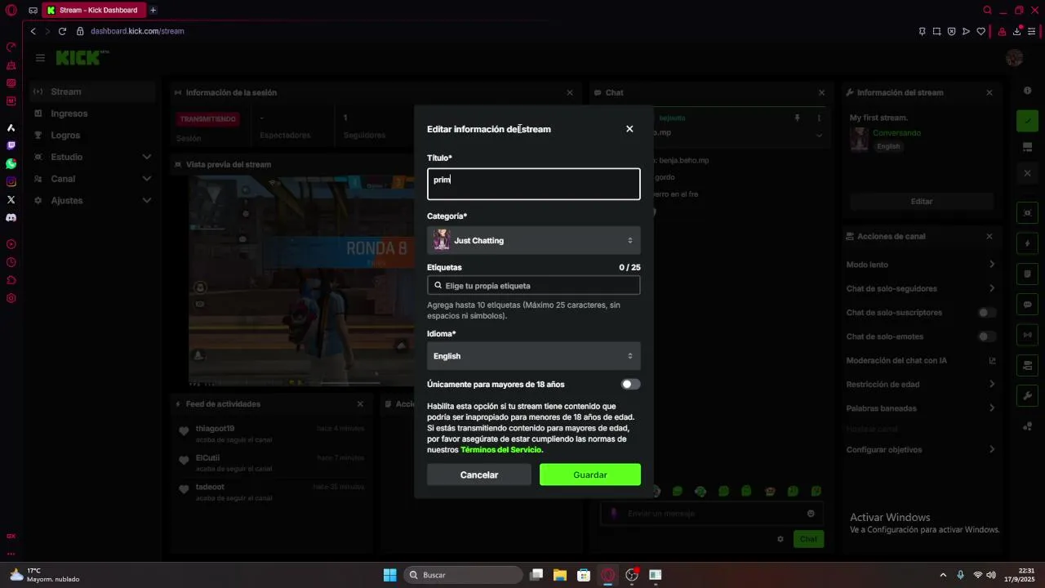
Task: Go back with the browser back arrow
Action: point(33,31)
